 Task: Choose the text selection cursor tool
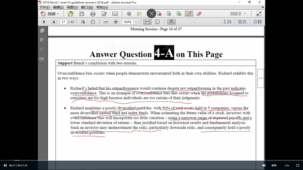[83, 22]
